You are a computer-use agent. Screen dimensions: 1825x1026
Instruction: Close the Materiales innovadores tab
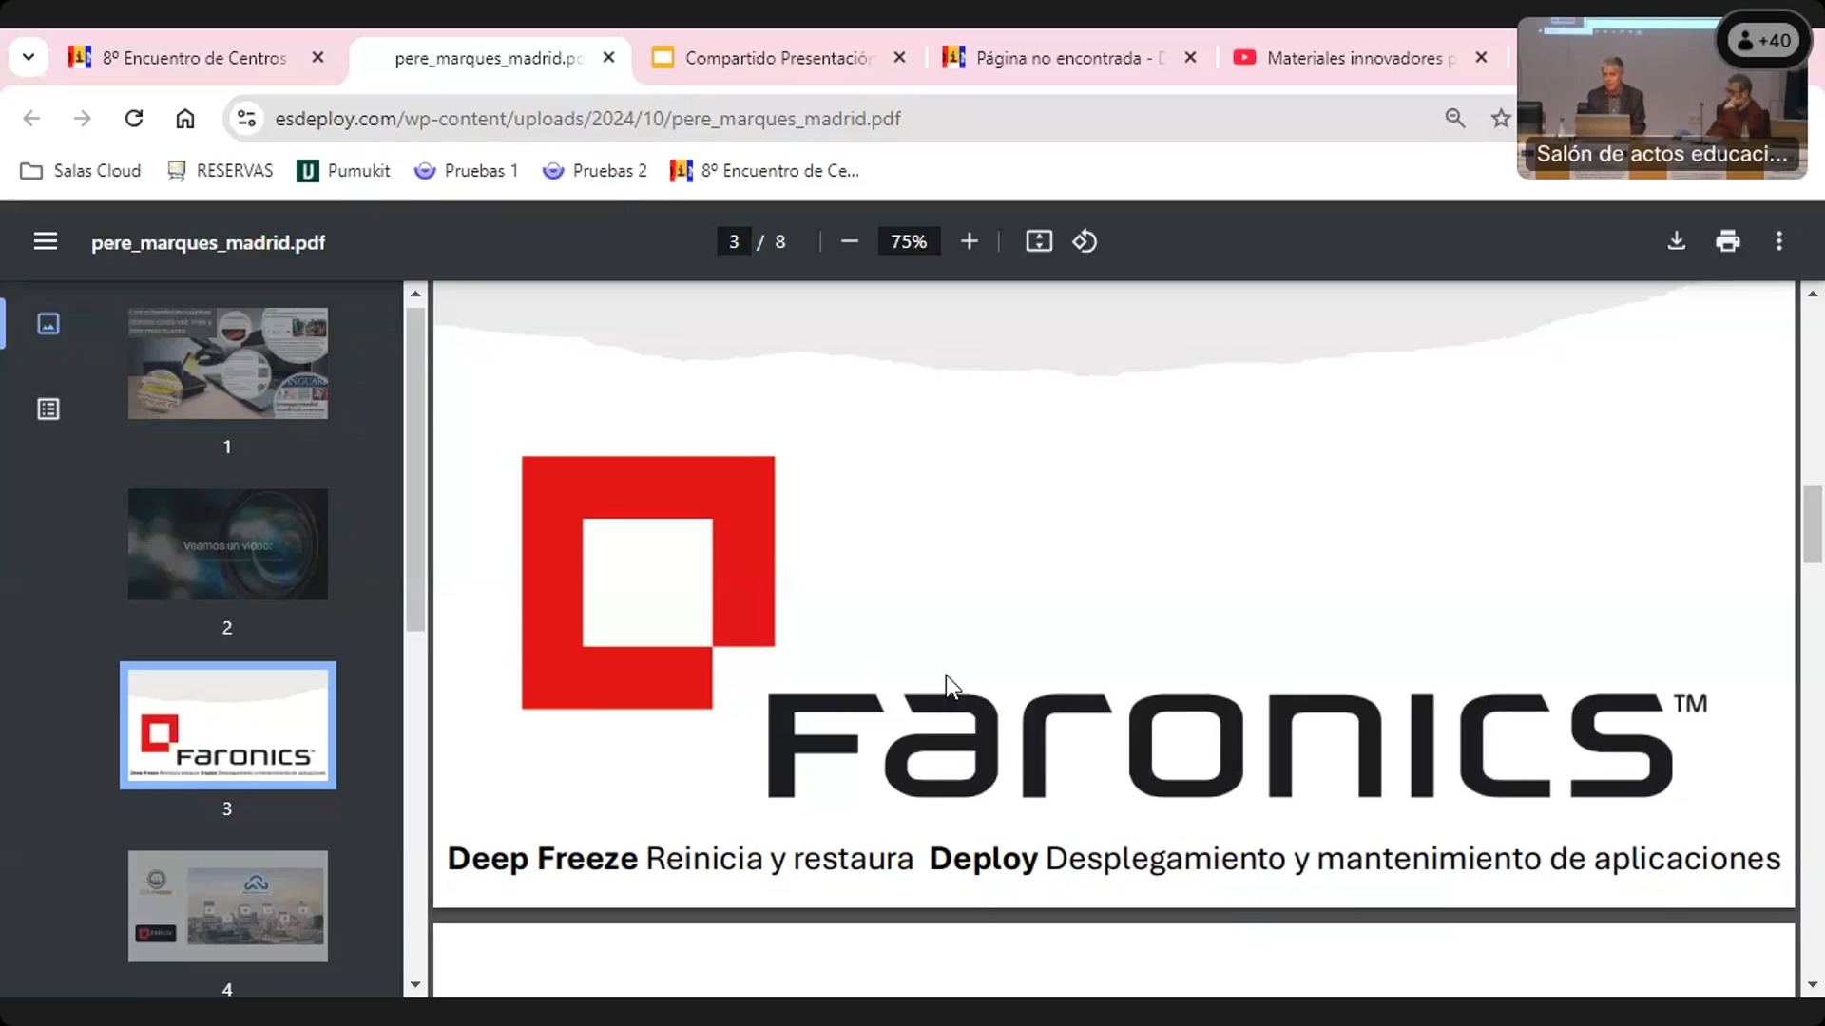pos(1481,58)
